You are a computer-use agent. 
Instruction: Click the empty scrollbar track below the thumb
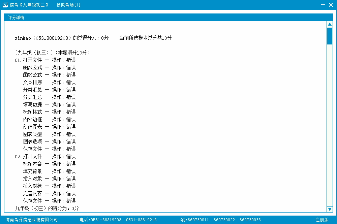330,128
